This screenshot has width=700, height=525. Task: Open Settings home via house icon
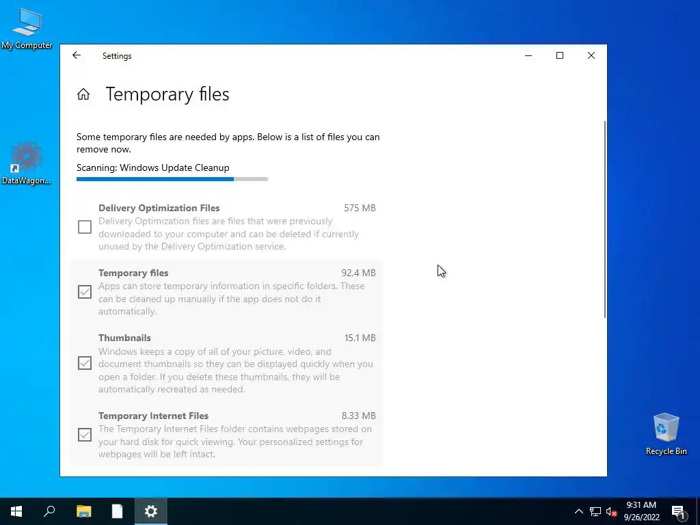point(83,94)
